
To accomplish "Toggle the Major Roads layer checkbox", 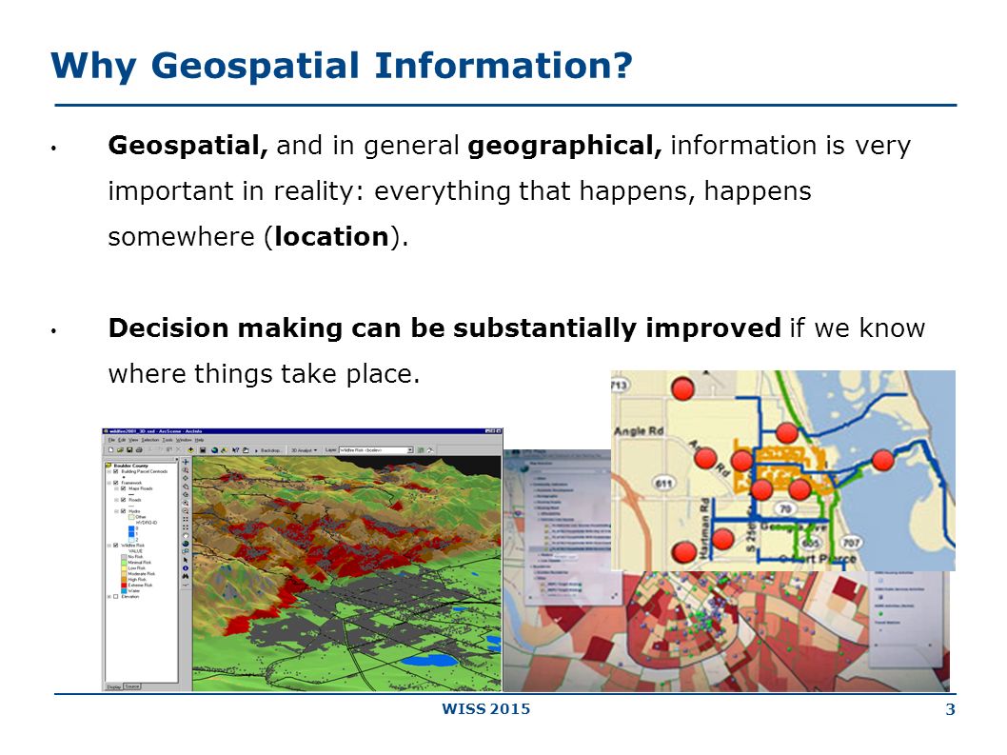I will [x=124, y=488].
